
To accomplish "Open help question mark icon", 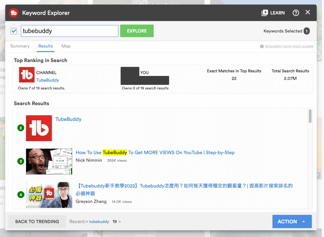I will [296, 13].
